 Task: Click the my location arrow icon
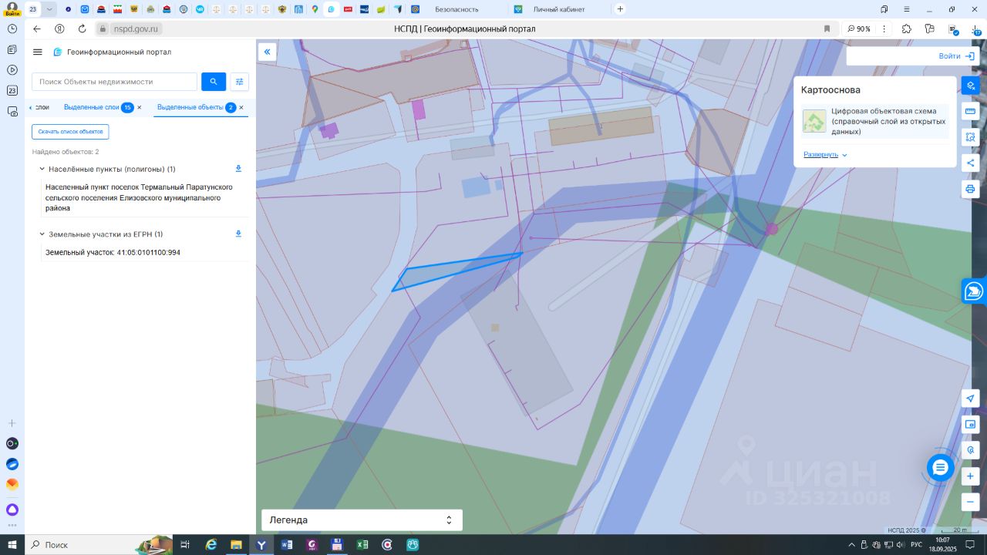click(x=971, y=399)
